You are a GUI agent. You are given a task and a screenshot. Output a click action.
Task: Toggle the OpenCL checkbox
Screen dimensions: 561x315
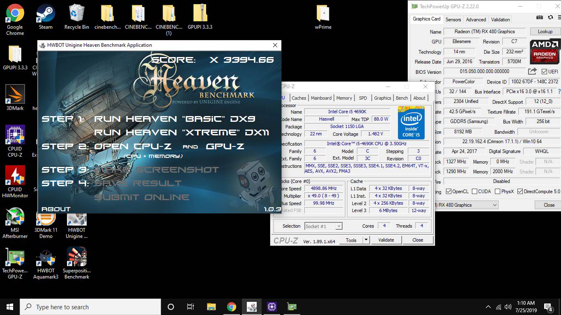click(448, 192)
